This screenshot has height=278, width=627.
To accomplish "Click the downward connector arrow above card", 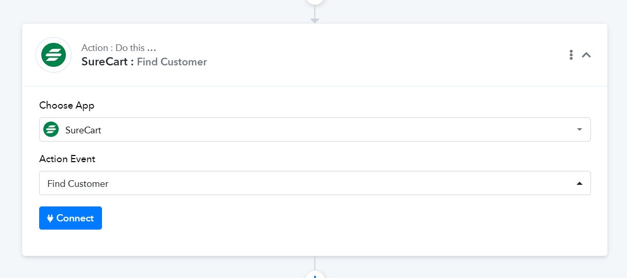I will pos(315,20).
